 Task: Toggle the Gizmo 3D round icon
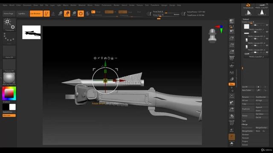(x=81, y=14)
